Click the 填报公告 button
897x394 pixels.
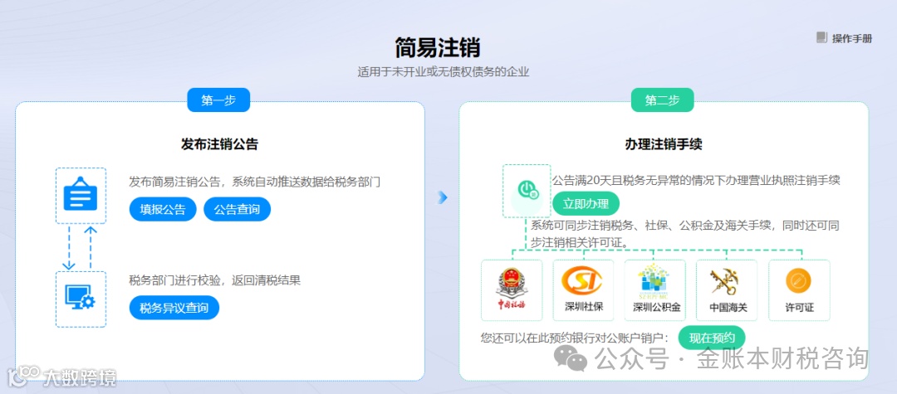pyautogui.click(x=163, y=210)
